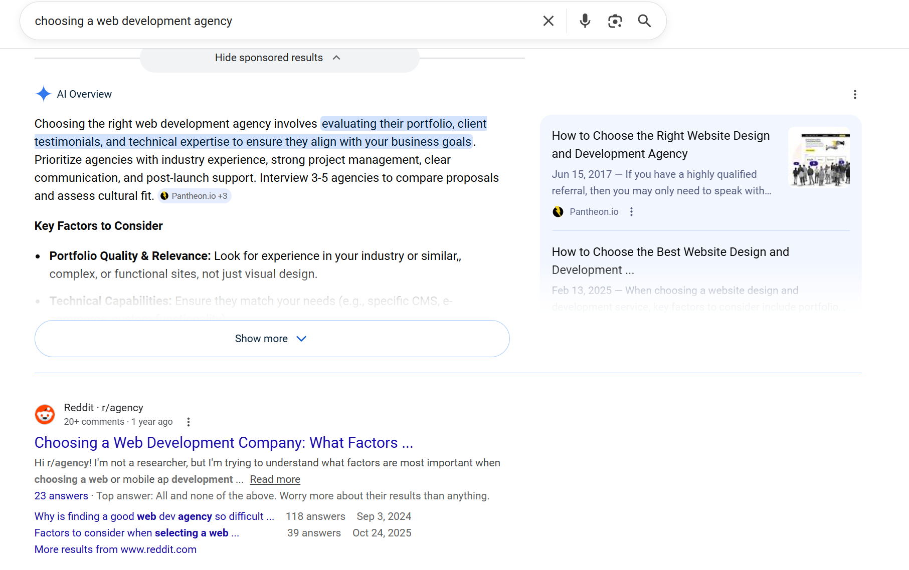
Task: Click the Pantheon article thumbnail image
Action: (x=819, y=157)
